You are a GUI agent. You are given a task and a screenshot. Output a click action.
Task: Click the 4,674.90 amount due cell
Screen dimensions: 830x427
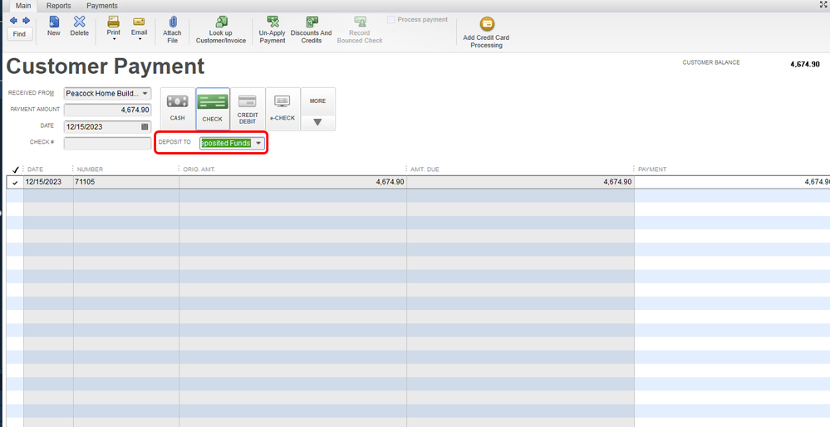pos(520,182)
